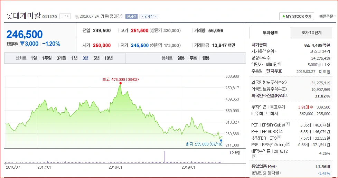
Task: Open the 빠른주문 quick order dropdown
Action: pos(327,16)
